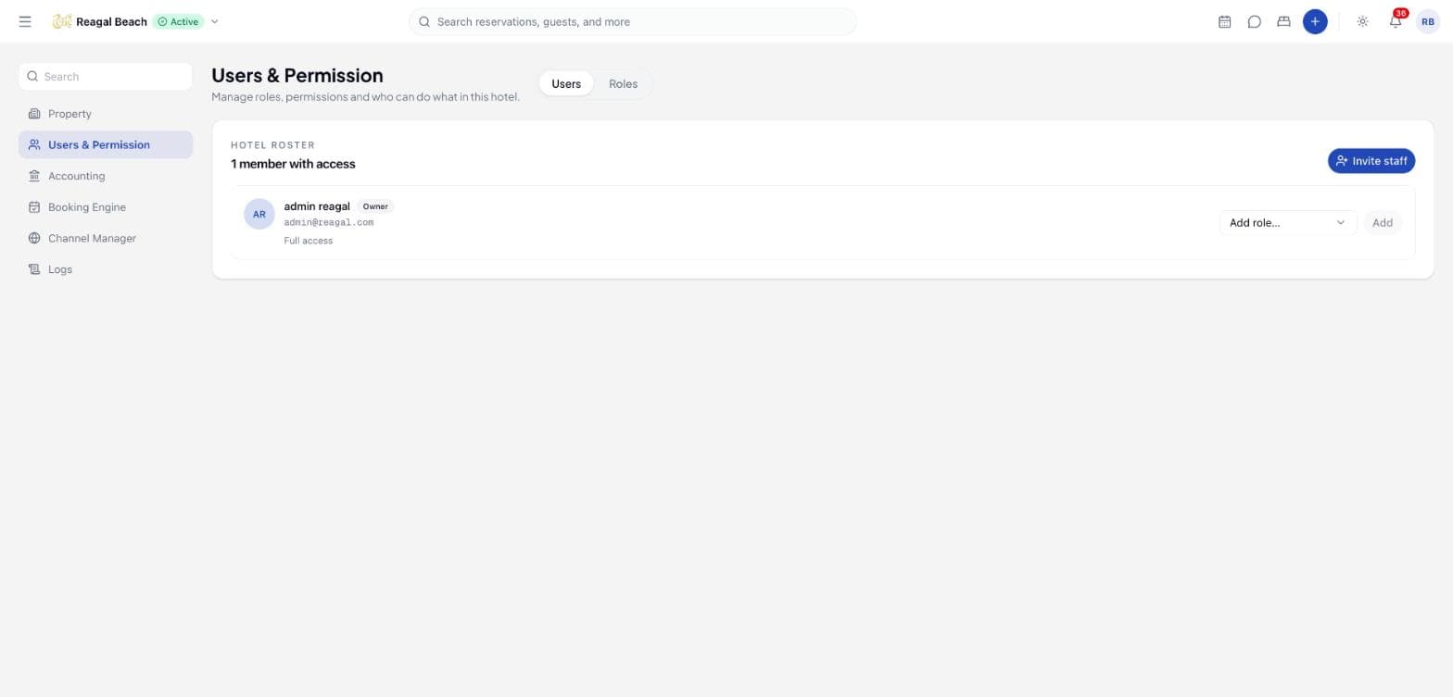This screenshot has width=1453, height=697.
Task: Click the Invite staff button
Action: pos(1371,161)
